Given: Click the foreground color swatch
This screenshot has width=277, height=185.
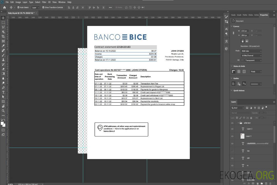Looking at the screenshot, I should [2, 123].
